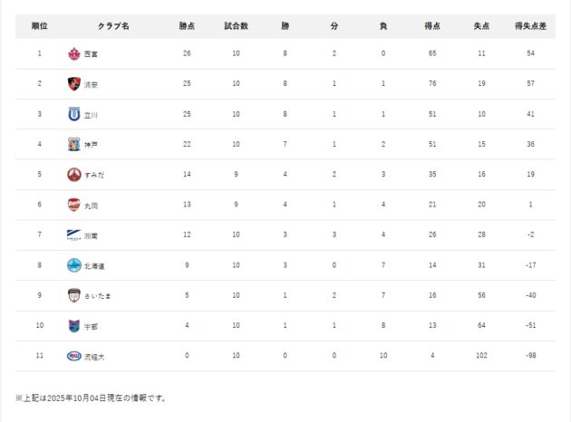The image size is (571, 422).
Task: Open the 神戸 club logo
Action: coord(74,145)
